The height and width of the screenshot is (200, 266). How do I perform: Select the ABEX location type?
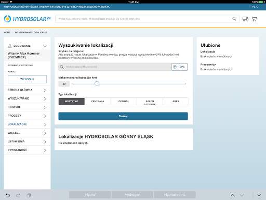tap(176, 102)
